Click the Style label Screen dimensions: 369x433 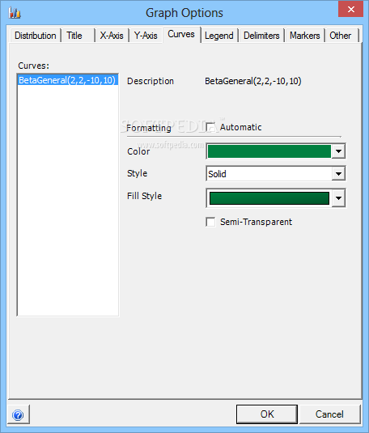pyautogui.click(x=137, y=173)
